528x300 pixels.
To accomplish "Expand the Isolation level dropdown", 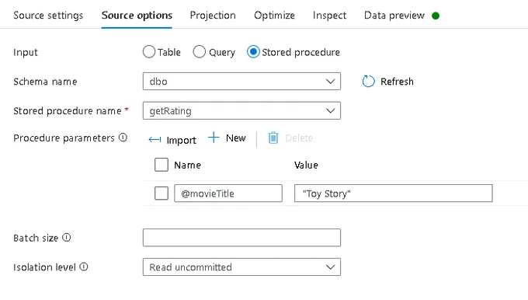I will click(241, 267).
